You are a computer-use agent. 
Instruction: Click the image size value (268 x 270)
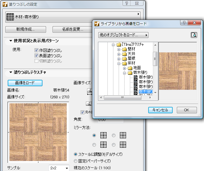[x=60, y=97]
